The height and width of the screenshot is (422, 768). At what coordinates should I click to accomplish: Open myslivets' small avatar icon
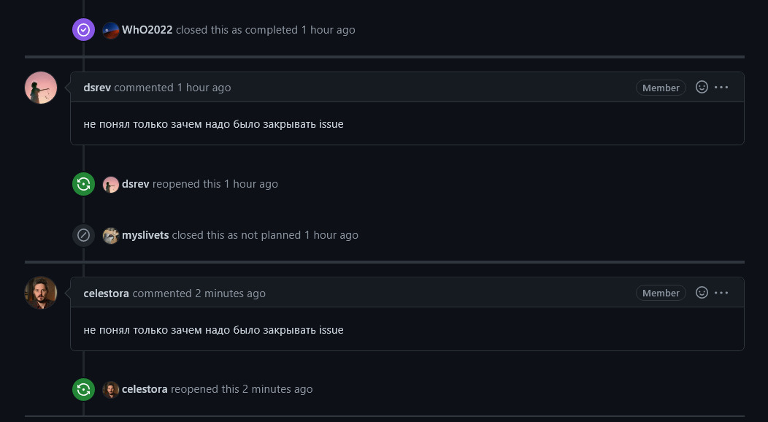click(111, 235)
